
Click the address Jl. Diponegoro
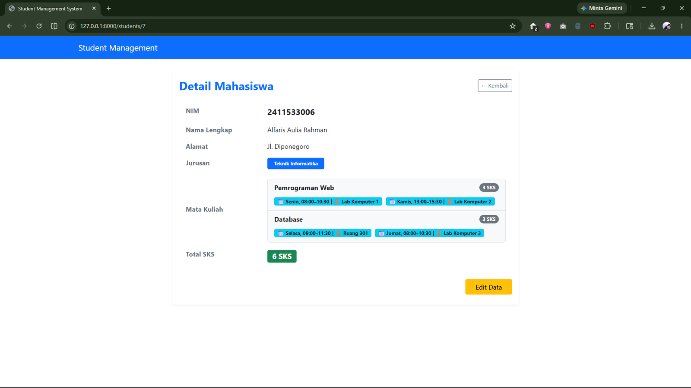click(x=288, y=147)
